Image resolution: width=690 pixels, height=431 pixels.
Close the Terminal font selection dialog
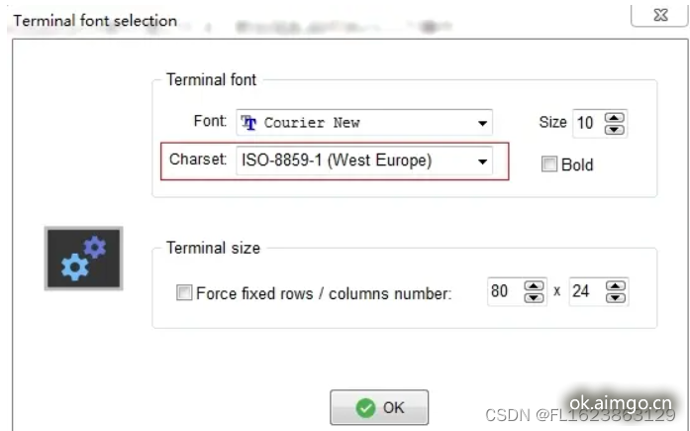(657, 16)
